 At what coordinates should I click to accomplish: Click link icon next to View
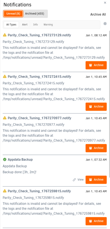tap(74, 180)
